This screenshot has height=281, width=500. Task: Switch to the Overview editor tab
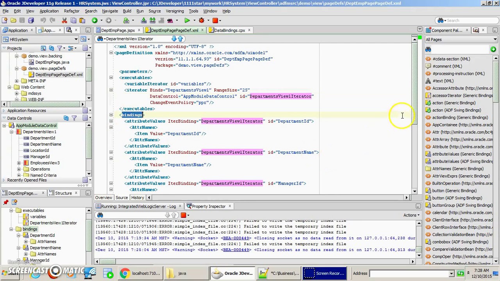tap(104, 198)
